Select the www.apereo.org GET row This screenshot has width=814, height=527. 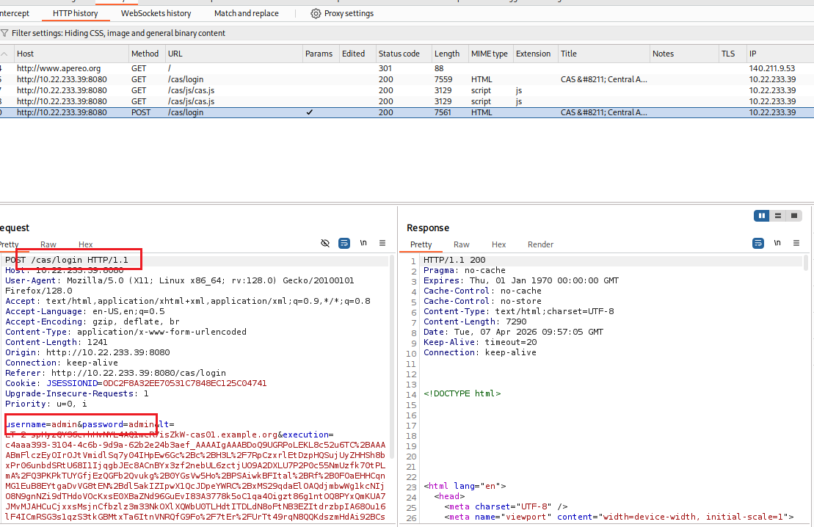[407, 68]
